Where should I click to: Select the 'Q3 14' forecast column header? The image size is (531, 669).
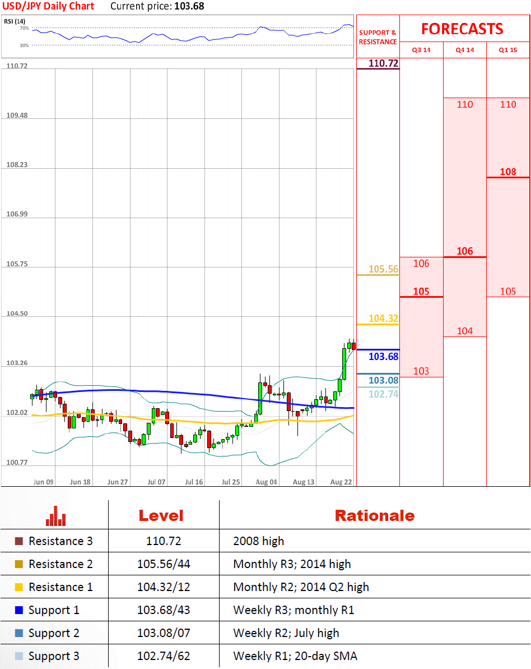421,50
